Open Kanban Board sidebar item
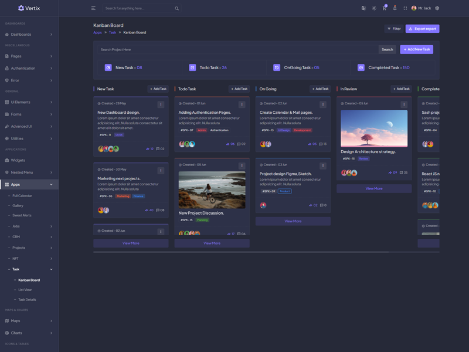469x352 pixels. click(29, 280)
